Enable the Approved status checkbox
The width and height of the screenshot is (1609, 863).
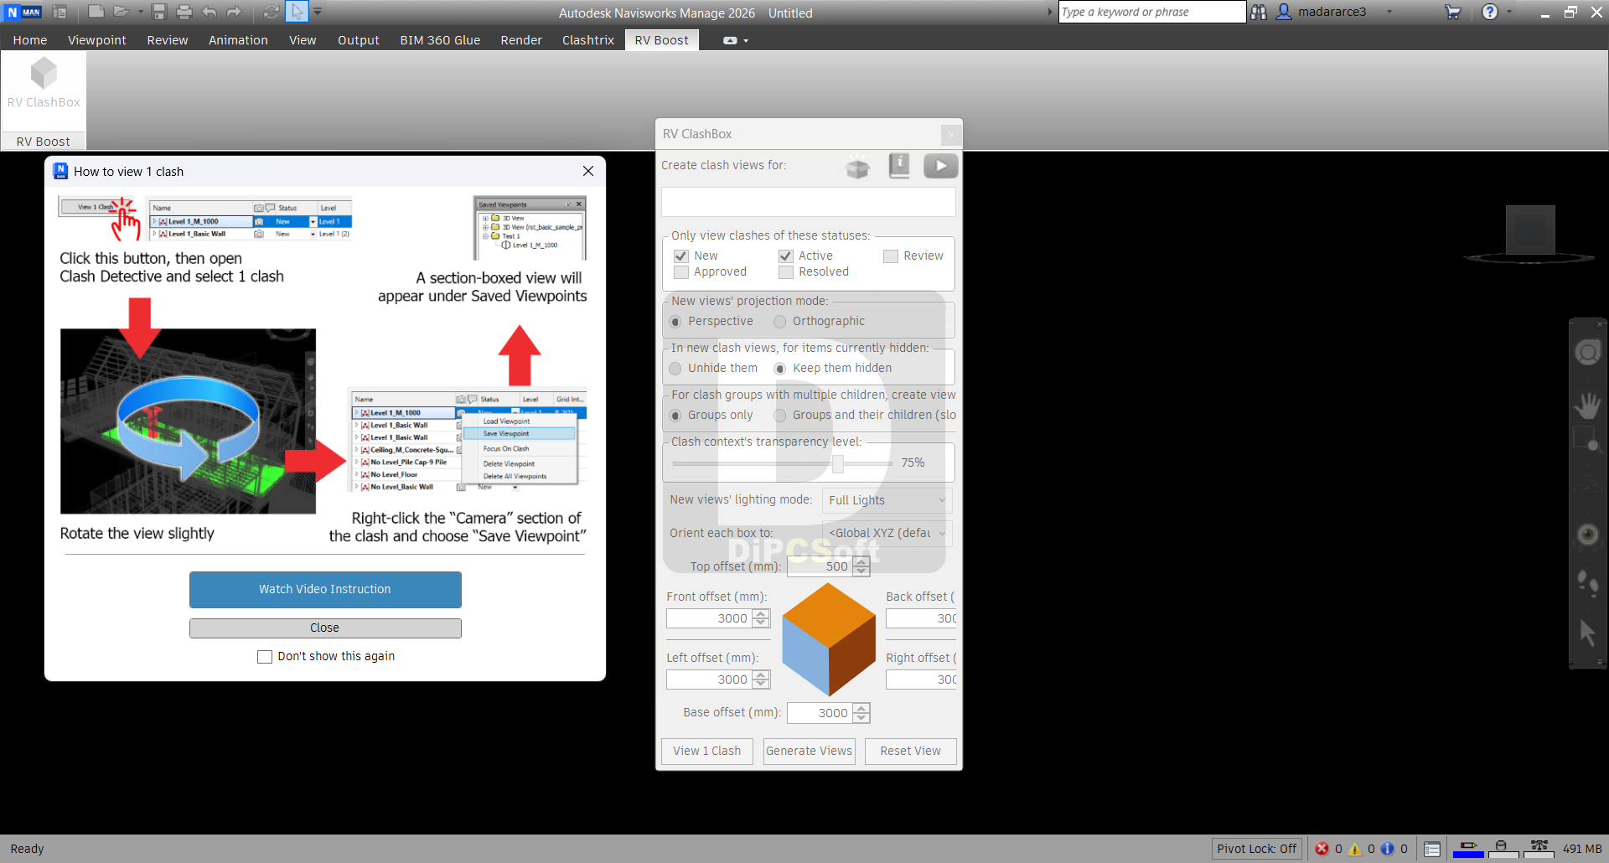[681, 272]
